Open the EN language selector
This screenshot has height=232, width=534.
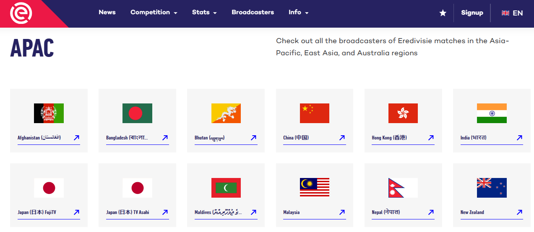(512, 13)
